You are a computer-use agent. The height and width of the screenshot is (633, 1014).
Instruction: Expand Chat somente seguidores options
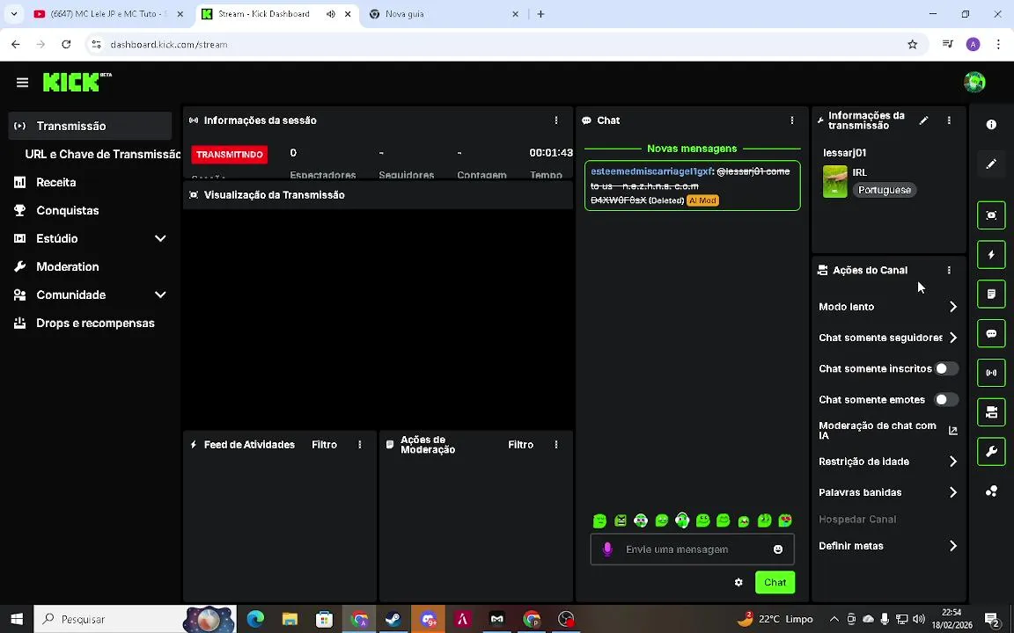coord(952,338)
